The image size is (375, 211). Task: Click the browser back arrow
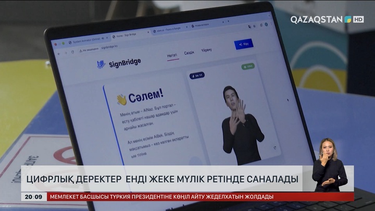59,54
